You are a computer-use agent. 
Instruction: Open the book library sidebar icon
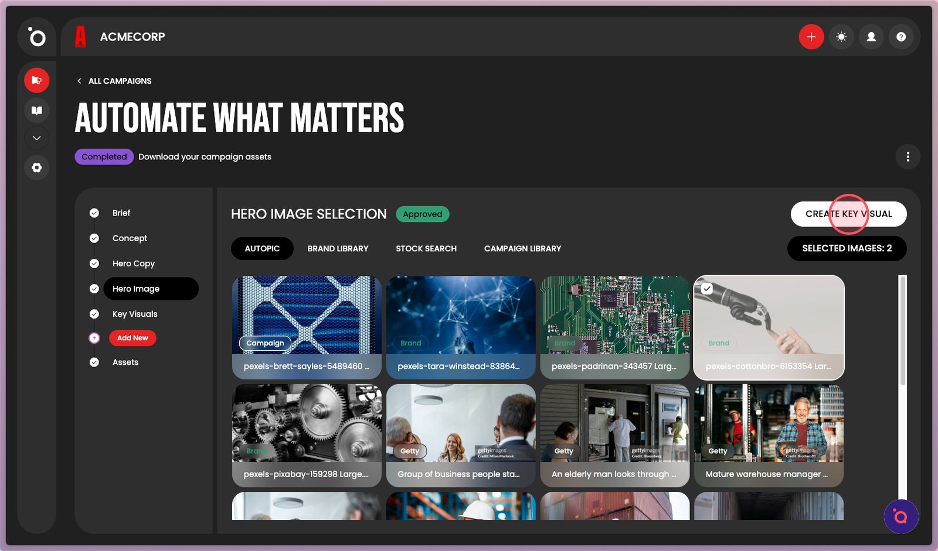pos(37,110)
